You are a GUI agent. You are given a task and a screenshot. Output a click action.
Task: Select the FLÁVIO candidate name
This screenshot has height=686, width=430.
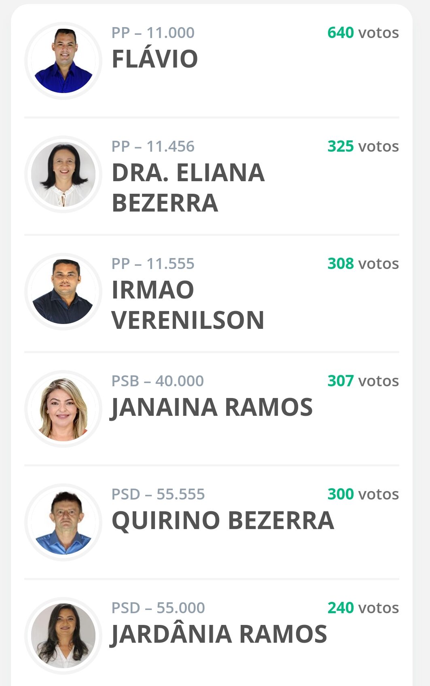(x=155, y=59)
